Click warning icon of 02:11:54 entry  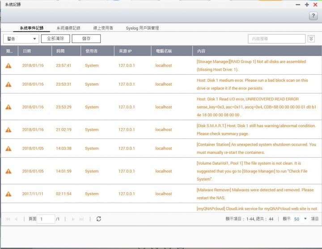tap(8, 194)
